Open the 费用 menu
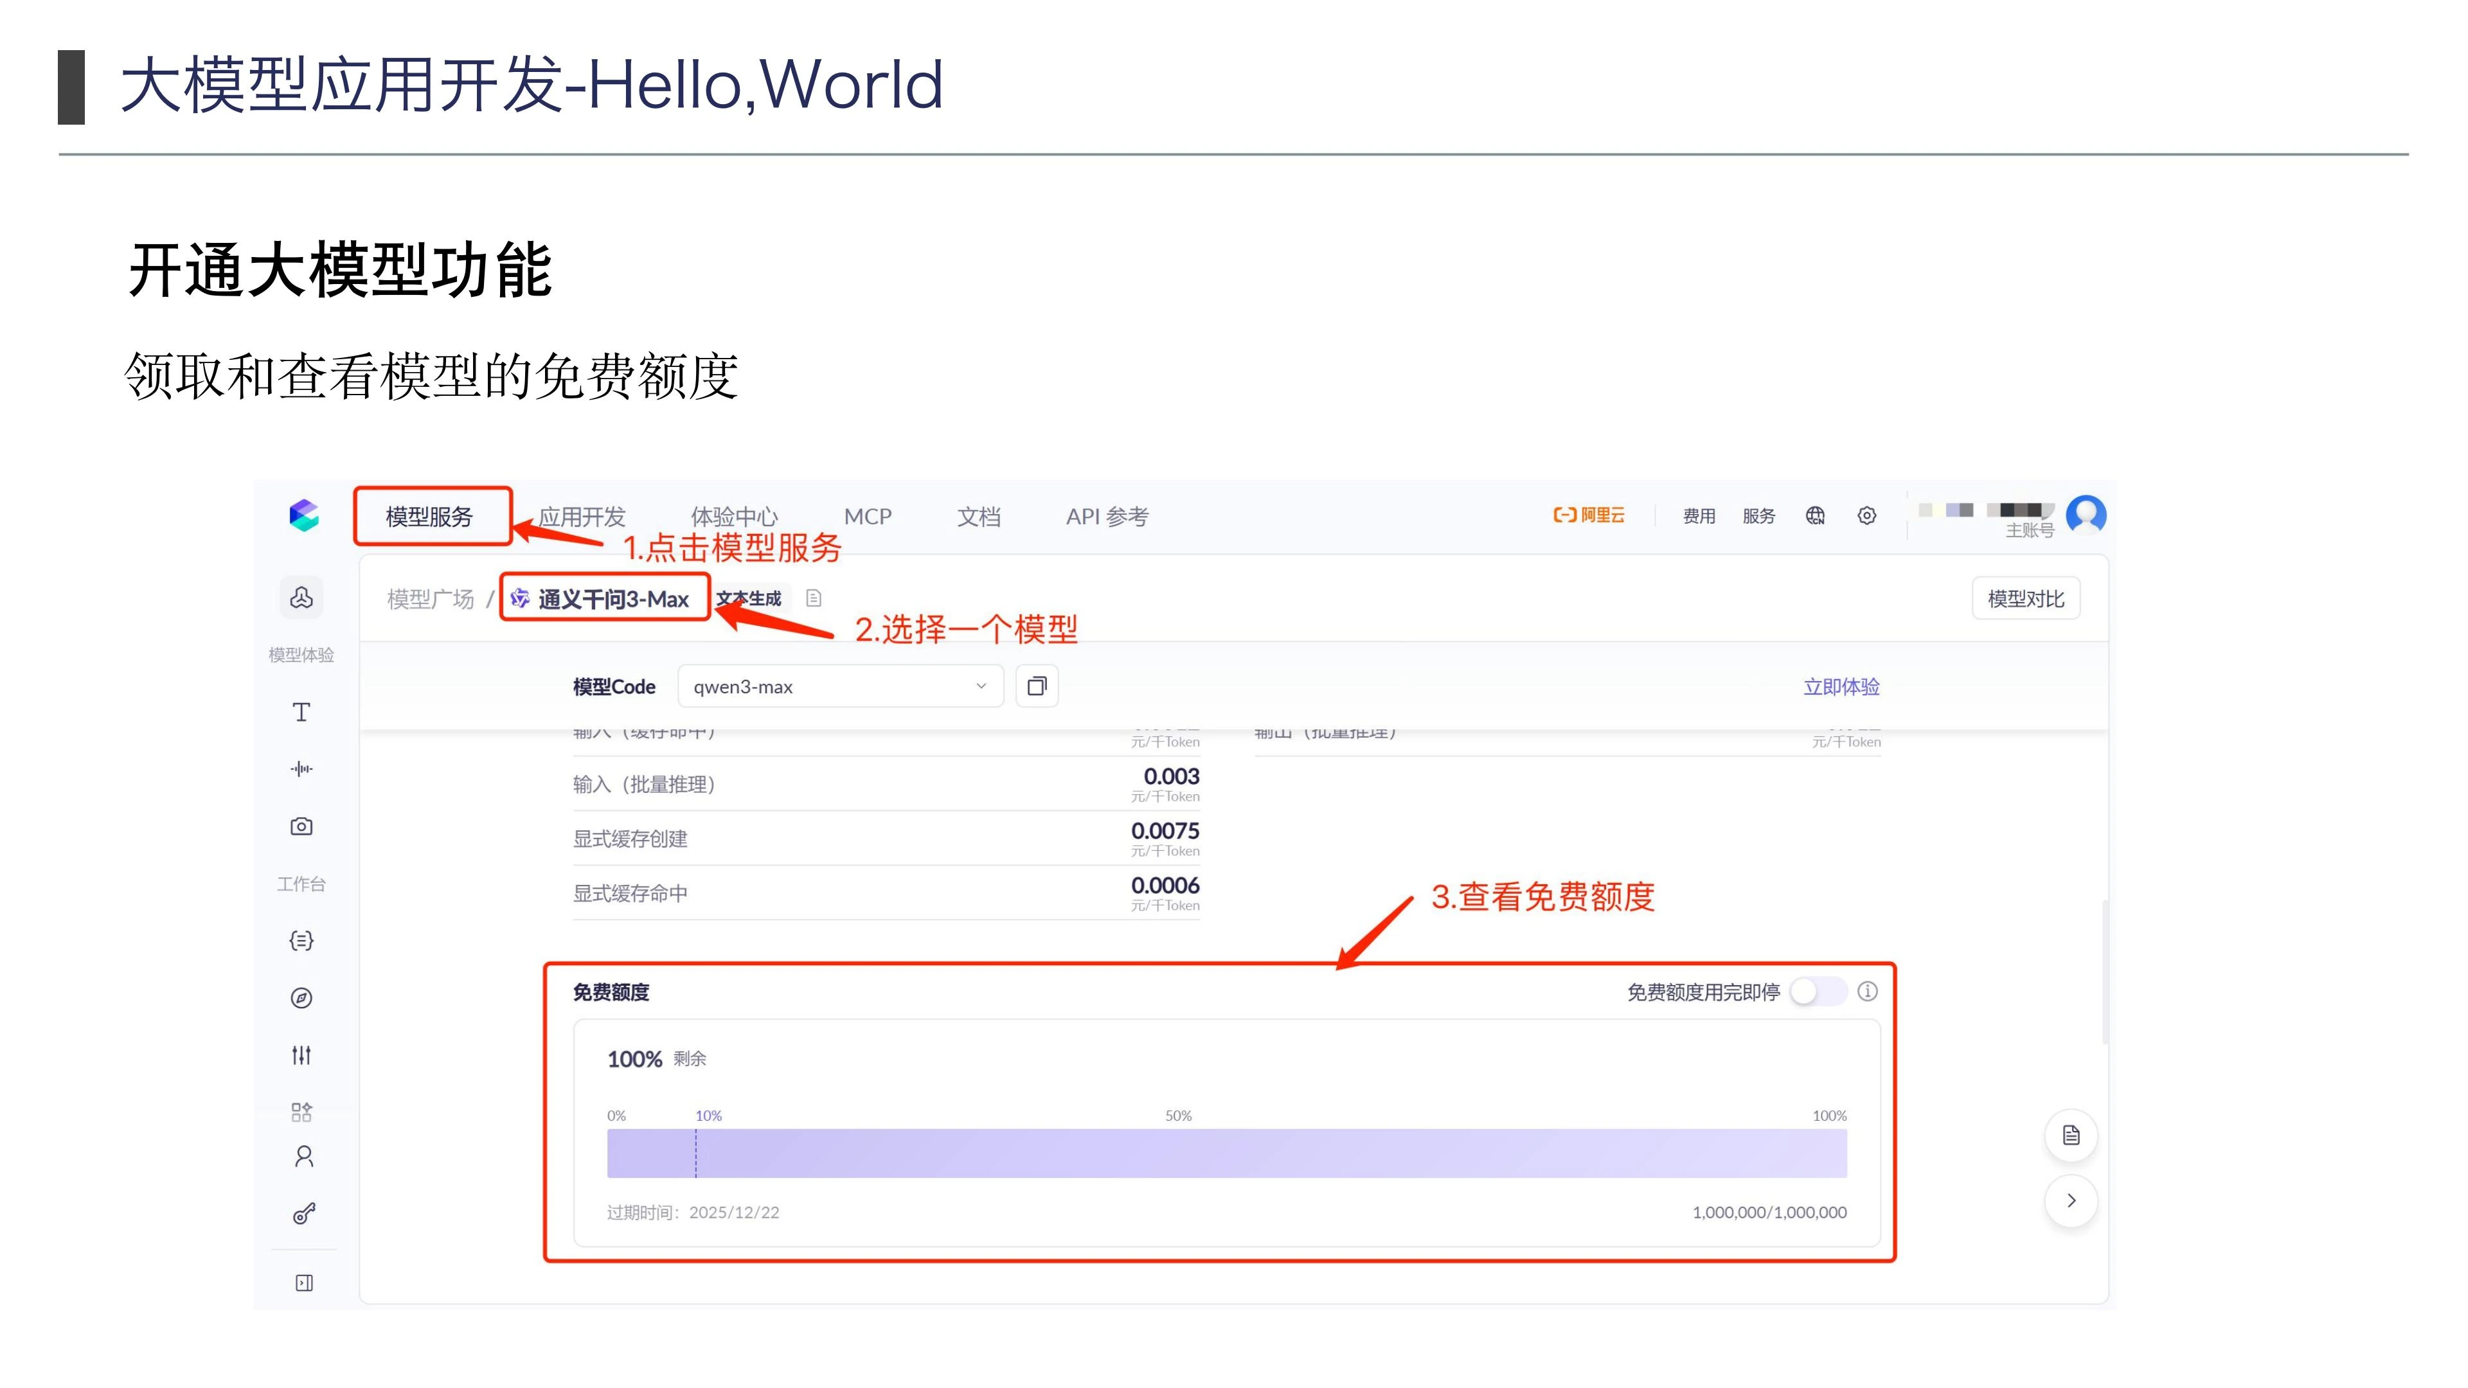The width and height of the screenshot is (2468, 1388). click(1699, 516)
